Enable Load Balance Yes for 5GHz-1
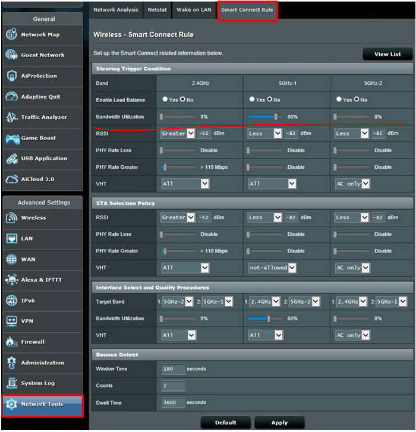 252,99
